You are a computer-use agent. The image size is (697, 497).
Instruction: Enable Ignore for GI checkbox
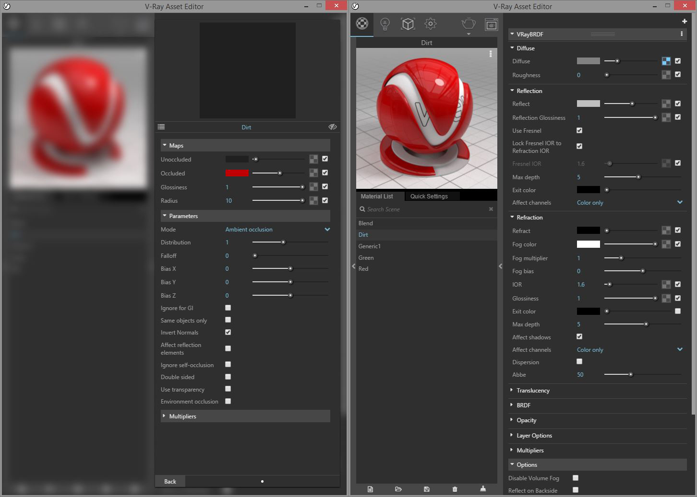coord(228,308)
